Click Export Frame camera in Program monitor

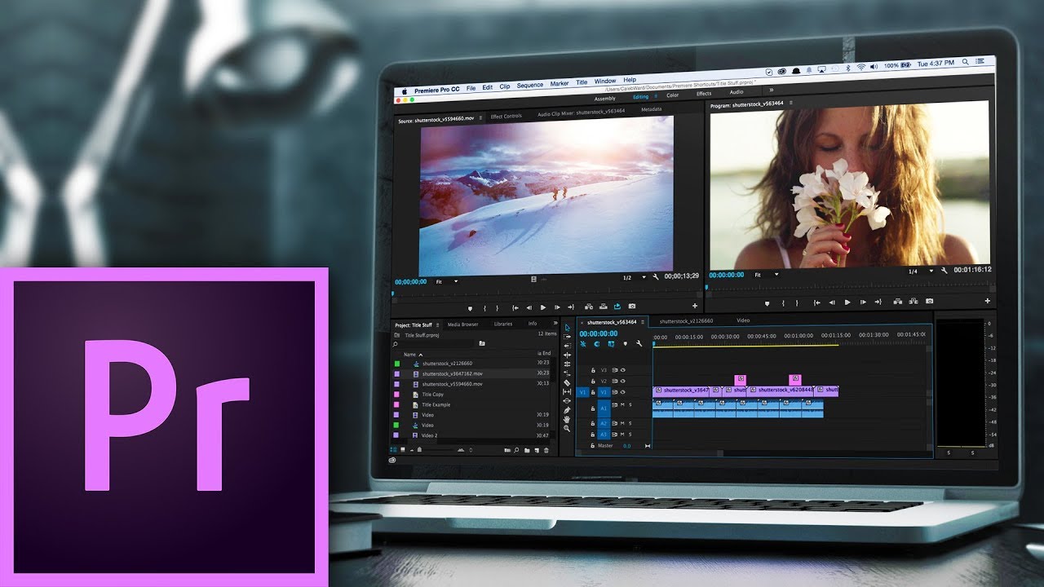(930, 302)
